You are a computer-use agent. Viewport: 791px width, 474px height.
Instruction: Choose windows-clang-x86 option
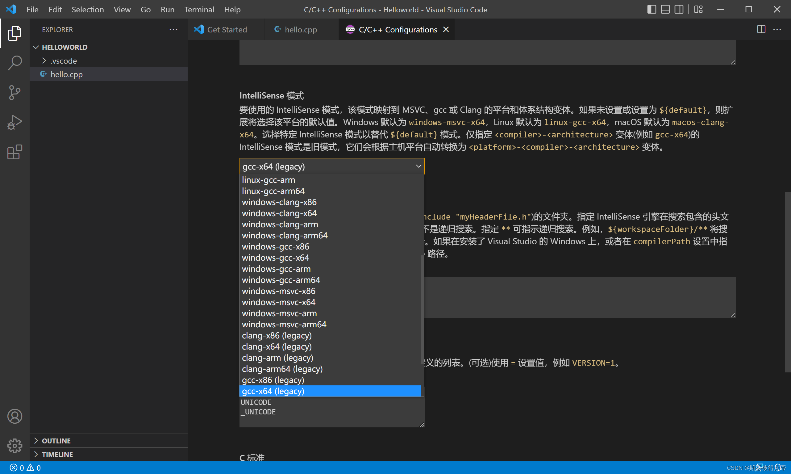pos(330,202)
